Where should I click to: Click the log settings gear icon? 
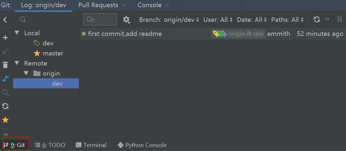(x=126, y=20)
